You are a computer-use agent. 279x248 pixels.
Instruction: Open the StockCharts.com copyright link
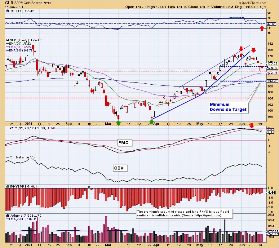252,3
